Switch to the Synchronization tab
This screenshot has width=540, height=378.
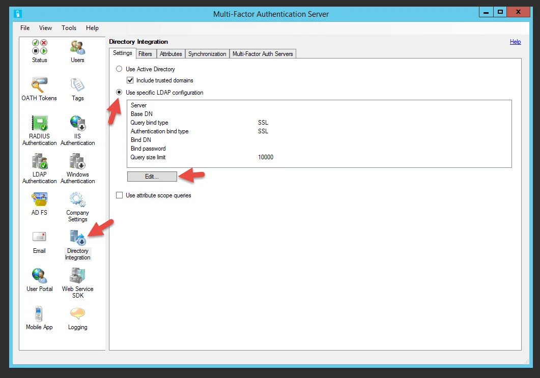pyautogui.click(x=207, y=54)
